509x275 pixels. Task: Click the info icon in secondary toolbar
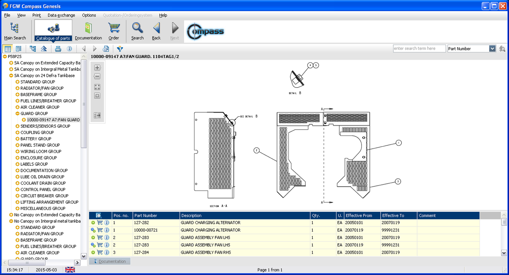(69, 48)
